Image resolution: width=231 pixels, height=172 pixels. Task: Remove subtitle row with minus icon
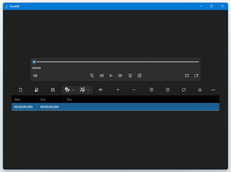coord(134,90)
